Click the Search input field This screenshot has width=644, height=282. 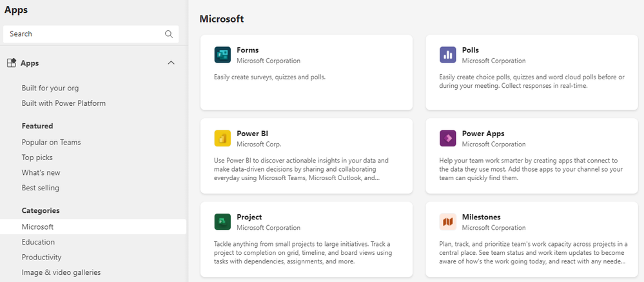pos(84,34)
